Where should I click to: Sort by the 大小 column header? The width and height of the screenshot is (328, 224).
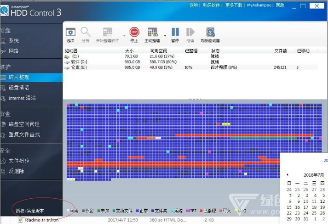[x=129, y=51]
